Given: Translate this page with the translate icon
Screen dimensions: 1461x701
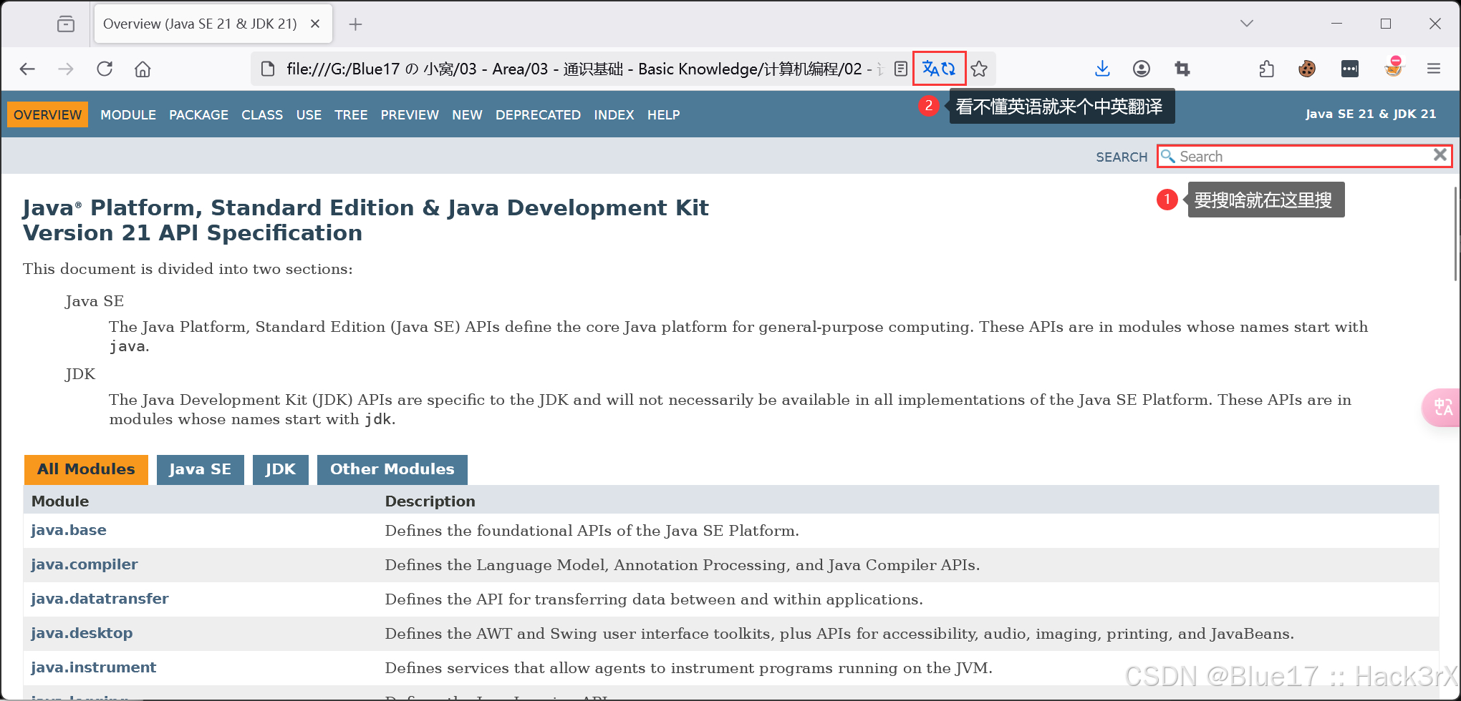Looking at the screenshot, I should coord(939,69).
